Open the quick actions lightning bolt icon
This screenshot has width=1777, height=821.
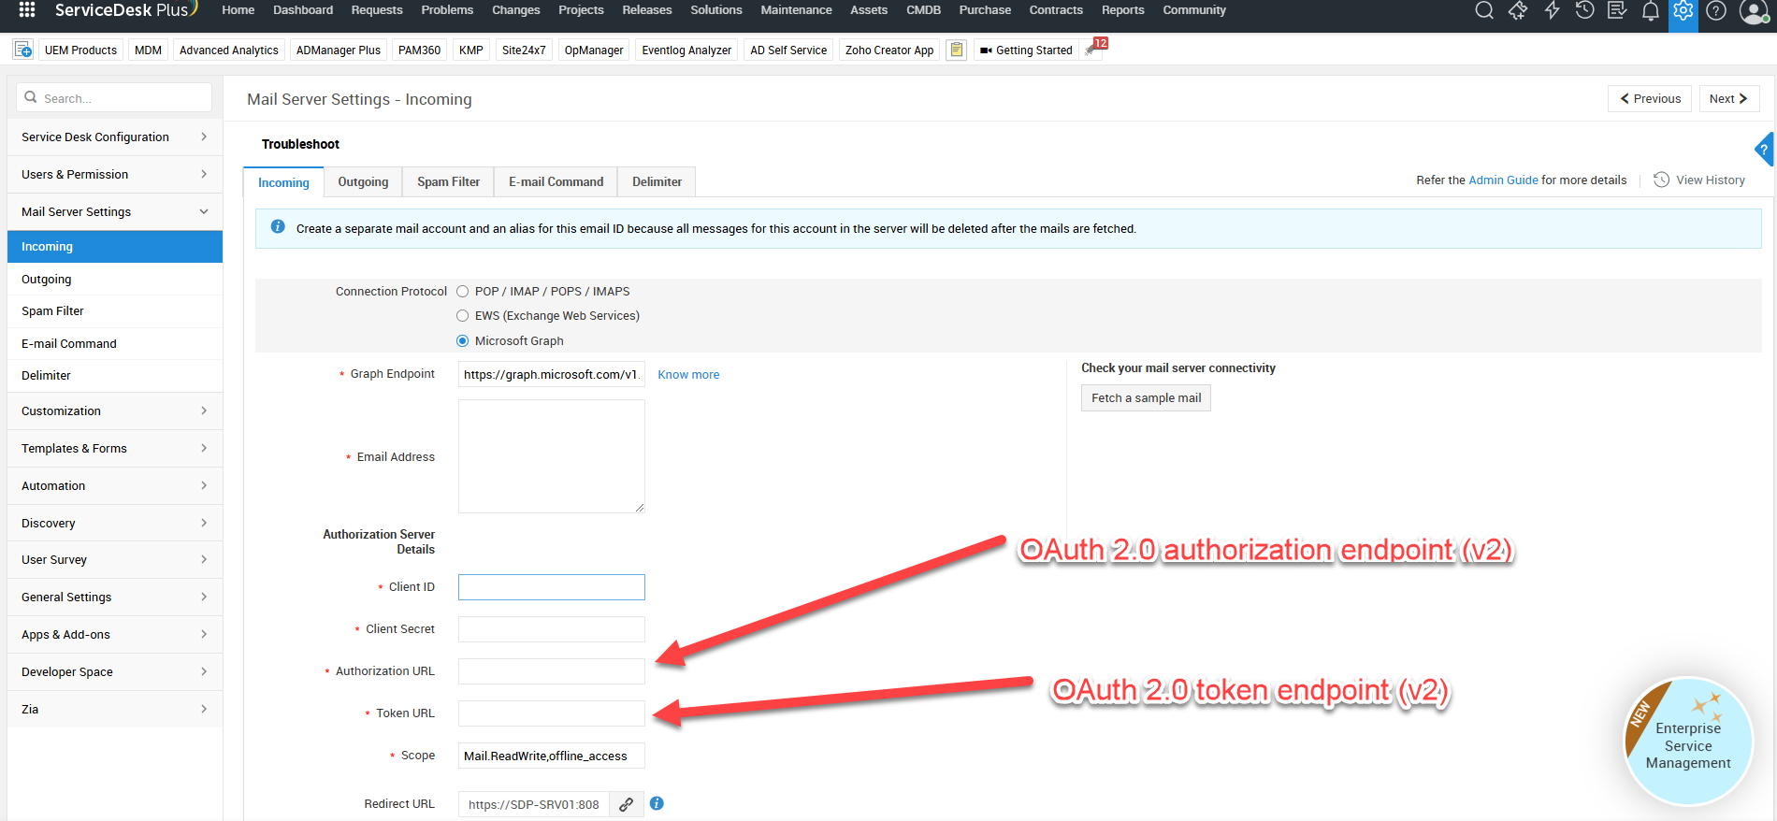1552,10
